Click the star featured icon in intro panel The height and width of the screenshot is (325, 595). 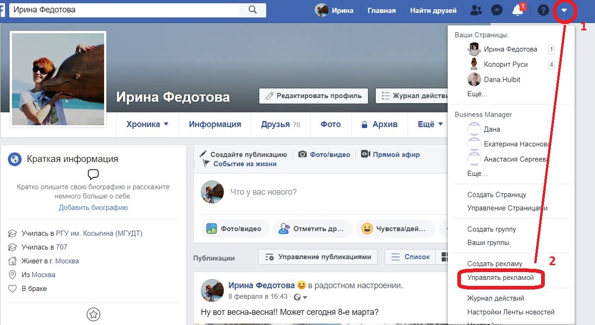click(x=93, y=314)
